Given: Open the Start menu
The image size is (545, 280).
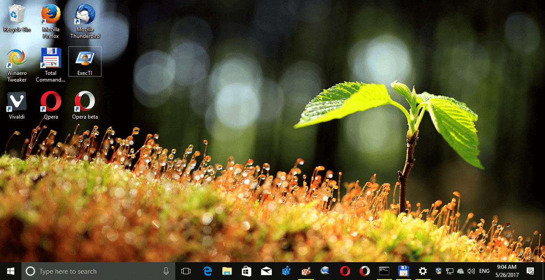Looking at the screenshot, I should [10, 271].
